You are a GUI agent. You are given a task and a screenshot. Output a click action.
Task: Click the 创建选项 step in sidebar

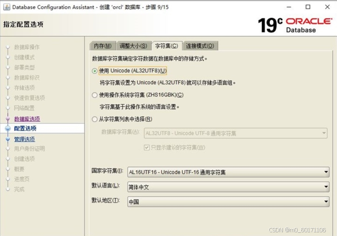(x=24, y=159)
